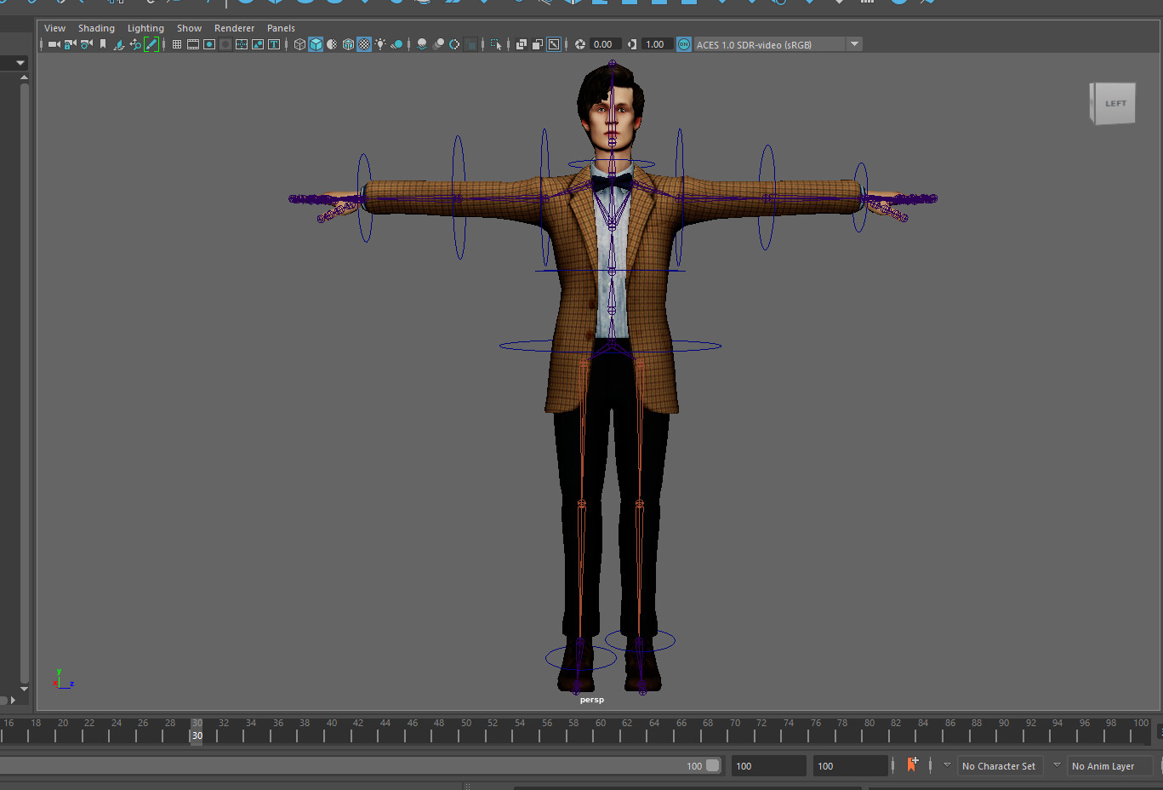Toggle Isolate Select in the viewport bar
The width and height of the screenshot is (1163, 790).
(x=496, y=44)
